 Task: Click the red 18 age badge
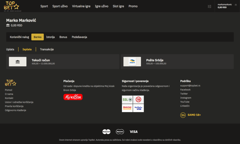coord(139,100)
